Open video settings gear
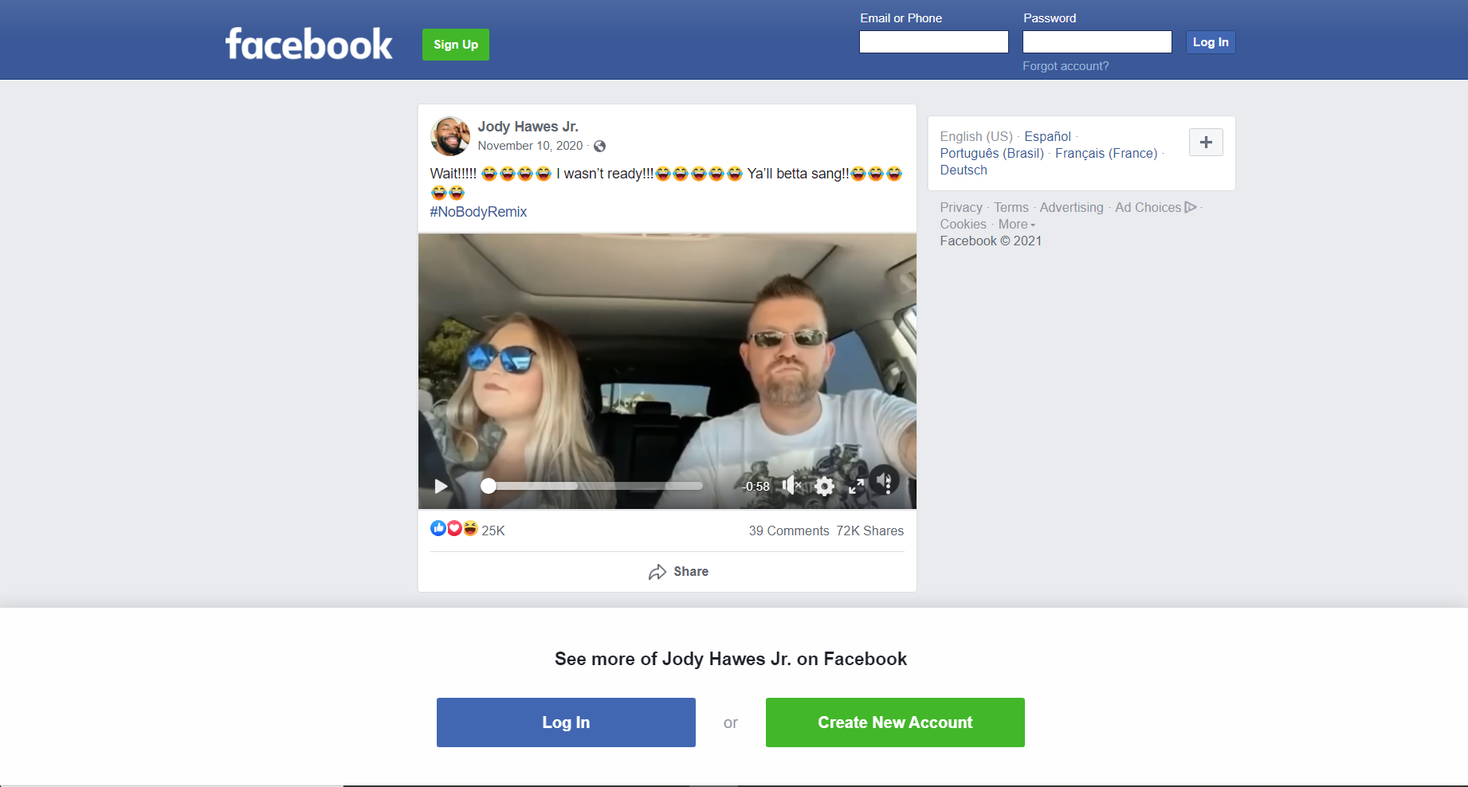Viewport: 1468px width, 787px height. pyautogui.click(x=824, y=486)
